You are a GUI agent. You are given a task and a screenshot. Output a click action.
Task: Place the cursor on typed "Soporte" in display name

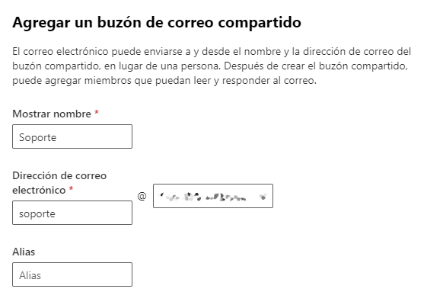tap(37, 137)
